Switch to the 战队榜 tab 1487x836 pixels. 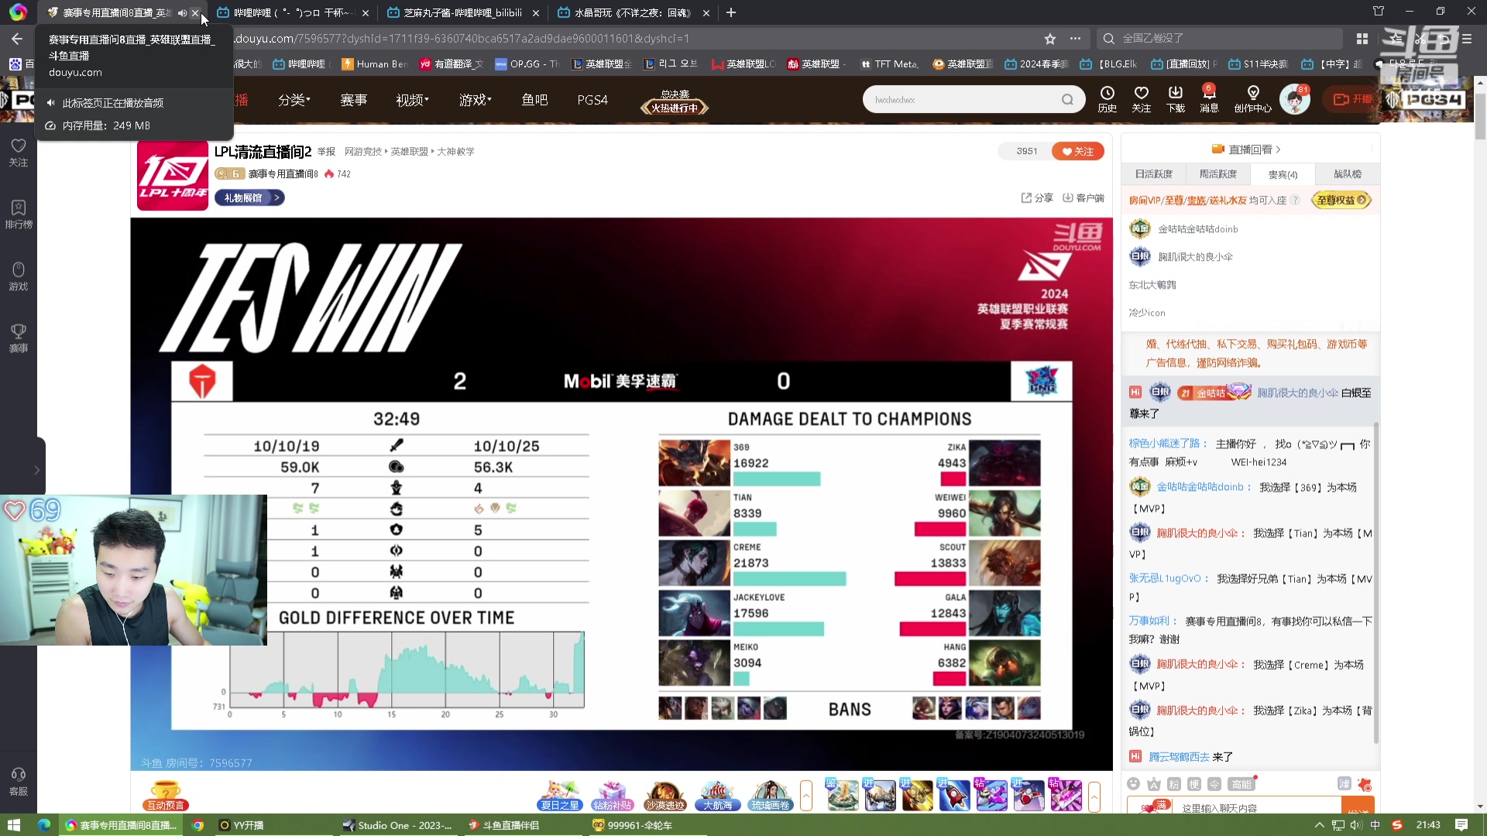[1348, 174]
